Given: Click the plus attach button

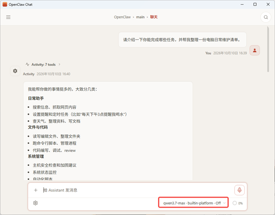Looking at the screenshot, I should tap(36, 190).
